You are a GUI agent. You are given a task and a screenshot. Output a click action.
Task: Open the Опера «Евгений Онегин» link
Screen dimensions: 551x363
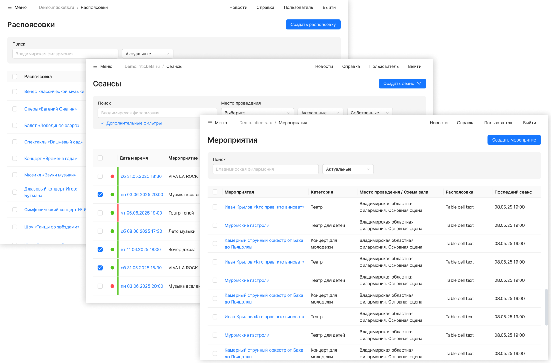50,109
